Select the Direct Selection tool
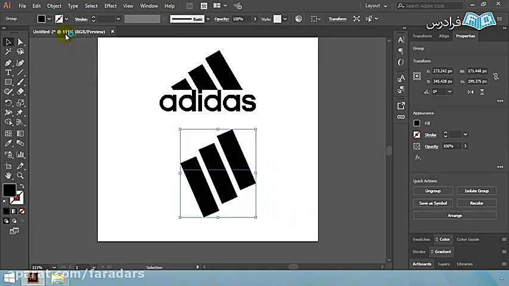Screen dimensions: 509x286 (20, 42)
